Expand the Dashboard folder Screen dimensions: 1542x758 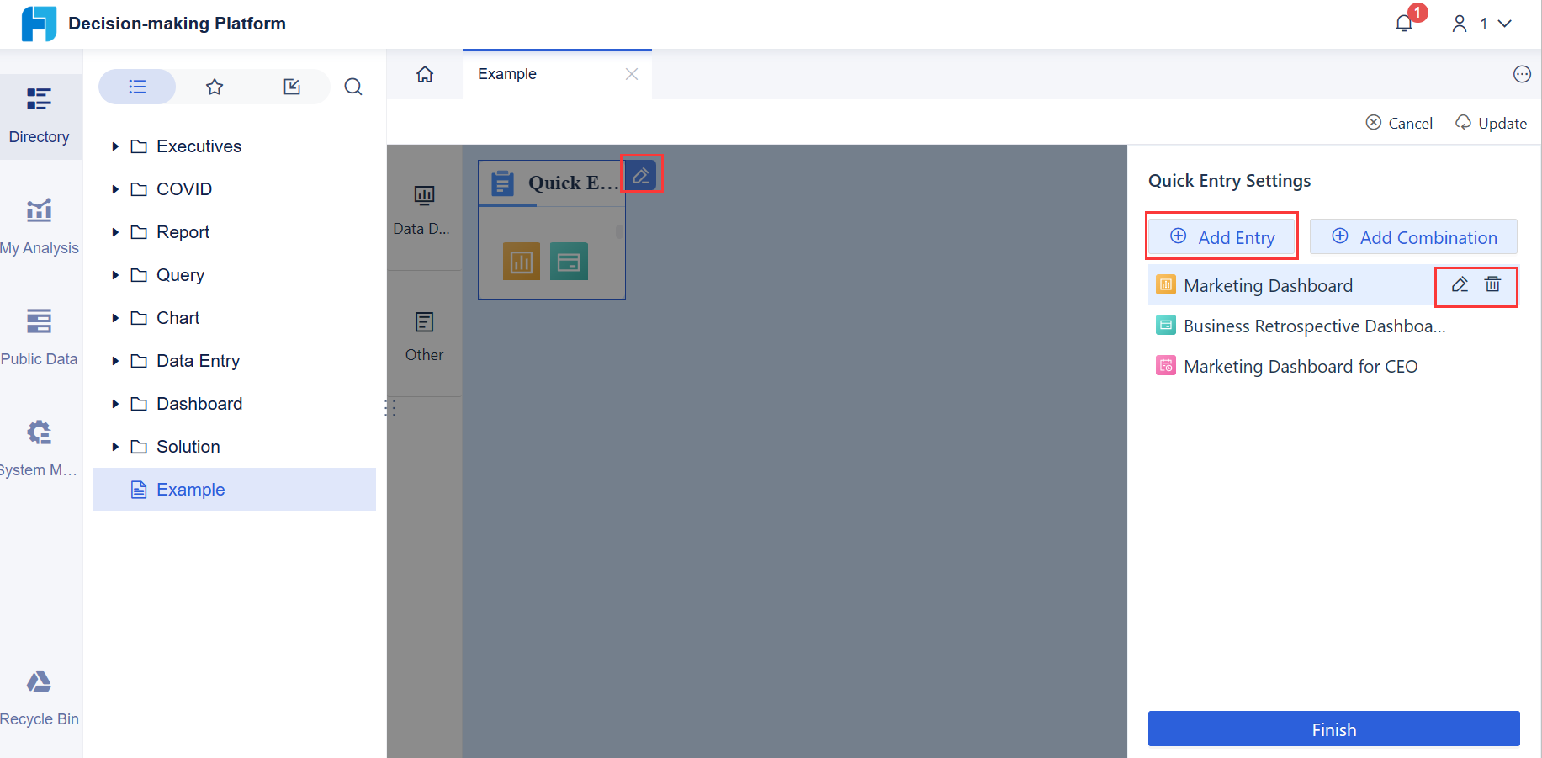115,404
